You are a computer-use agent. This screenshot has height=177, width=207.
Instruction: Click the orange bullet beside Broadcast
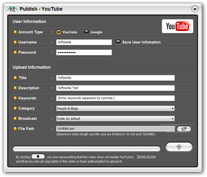(15, 118)
